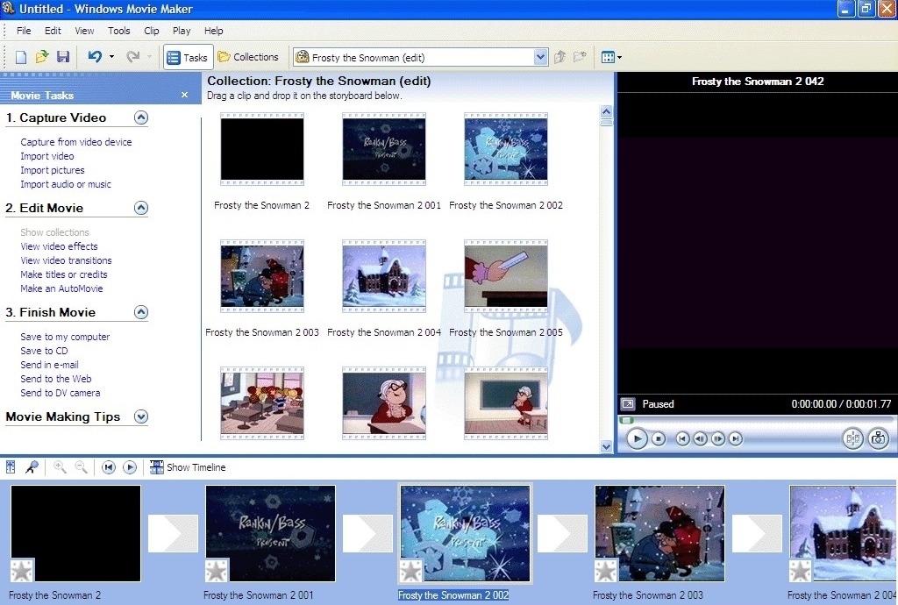Click the Open Project folder icon

point(42,57)
